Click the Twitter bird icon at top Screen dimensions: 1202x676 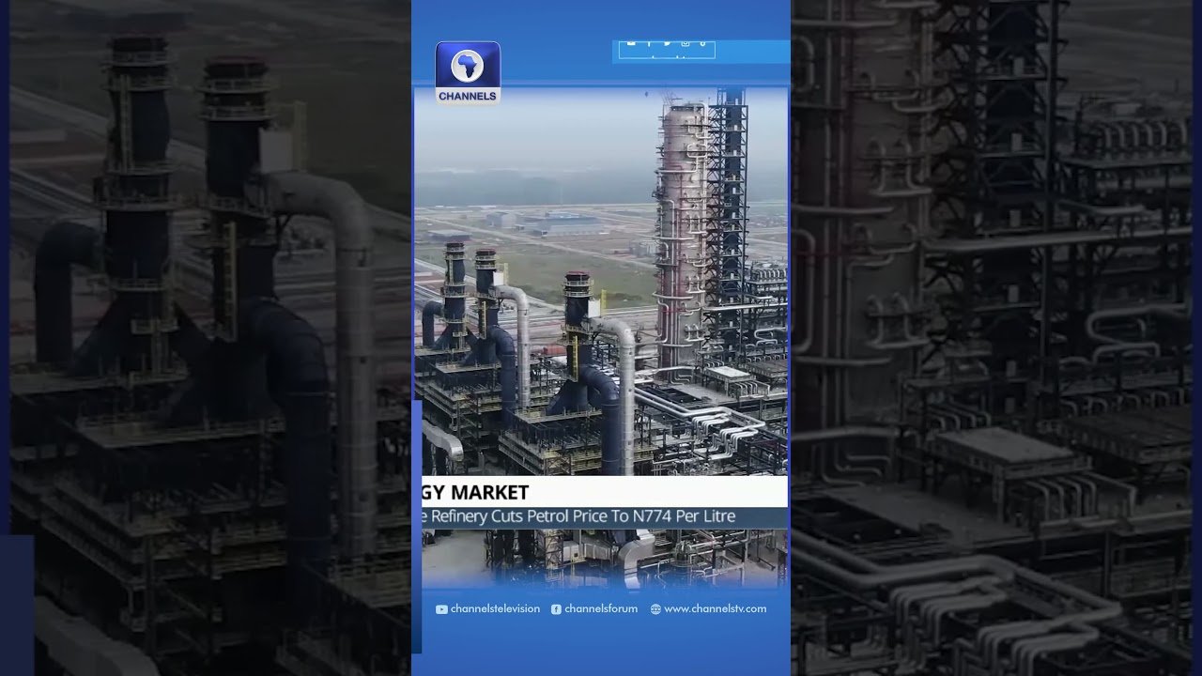click(667, 43)
